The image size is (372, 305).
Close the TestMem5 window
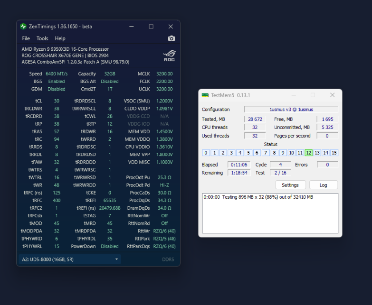[x=332, y=95]
